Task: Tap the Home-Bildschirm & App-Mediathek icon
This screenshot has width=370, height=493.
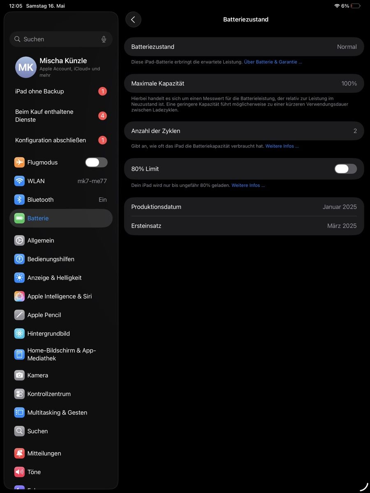Action: 19,354
